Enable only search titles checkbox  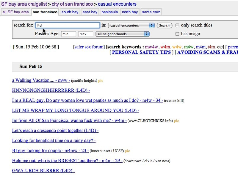coord(177,25)
